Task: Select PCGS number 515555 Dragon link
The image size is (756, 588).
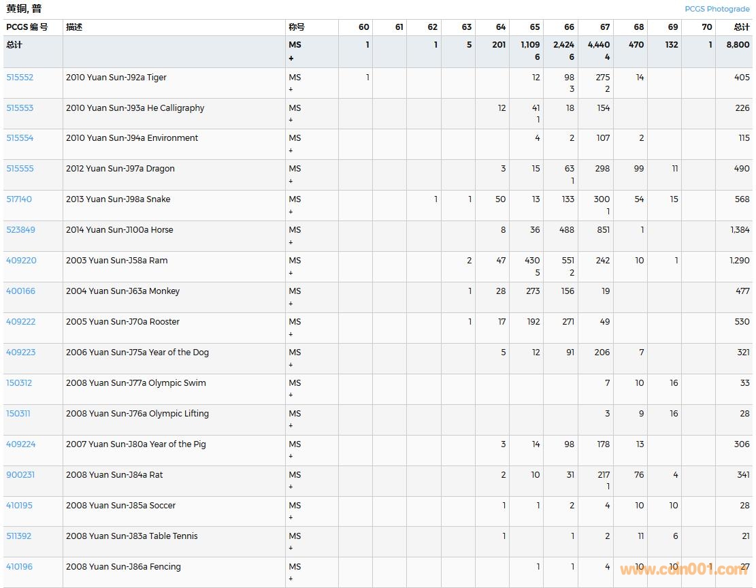Action: [x=20, y=169]
